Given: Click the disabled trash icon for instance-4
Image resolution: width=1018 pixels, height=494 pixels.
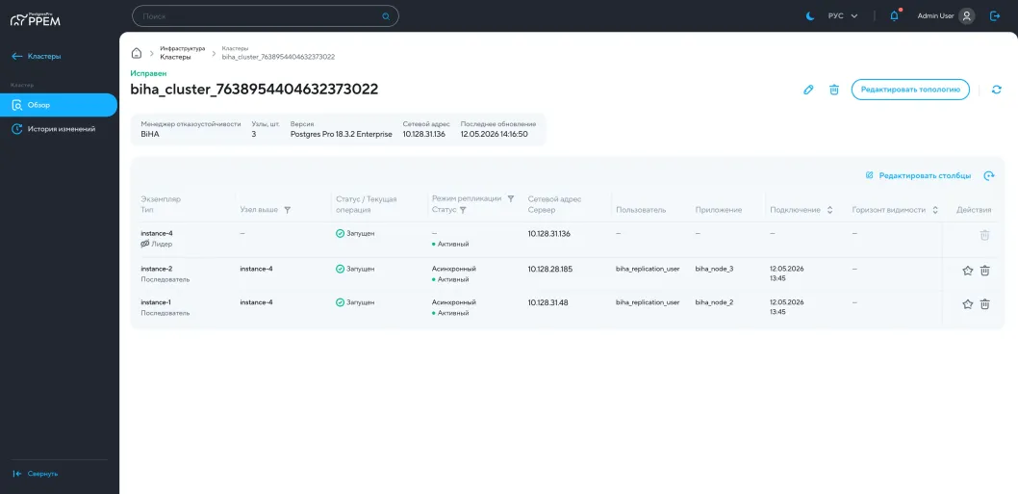Looking at the screenshot, I should [985, 235].
